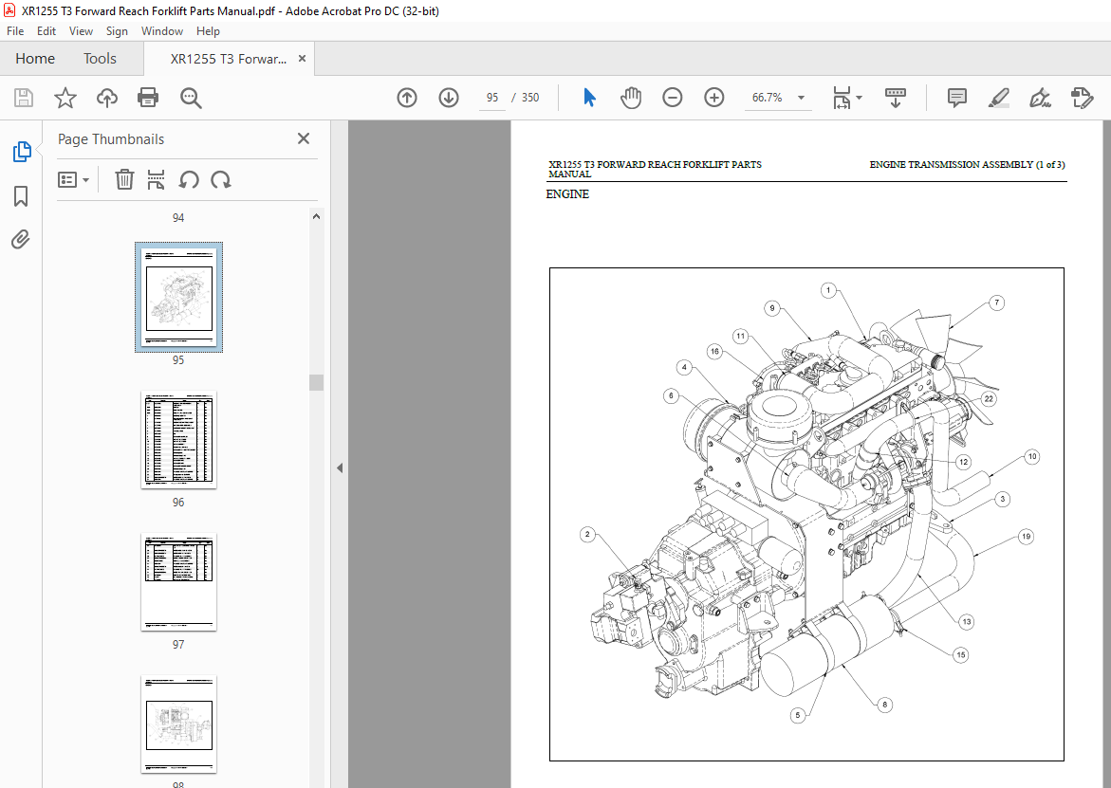Expand the fit page tool dropdown arrow
The height and width of the screenshot is (788, 1111).
click(x=860, y=98)
